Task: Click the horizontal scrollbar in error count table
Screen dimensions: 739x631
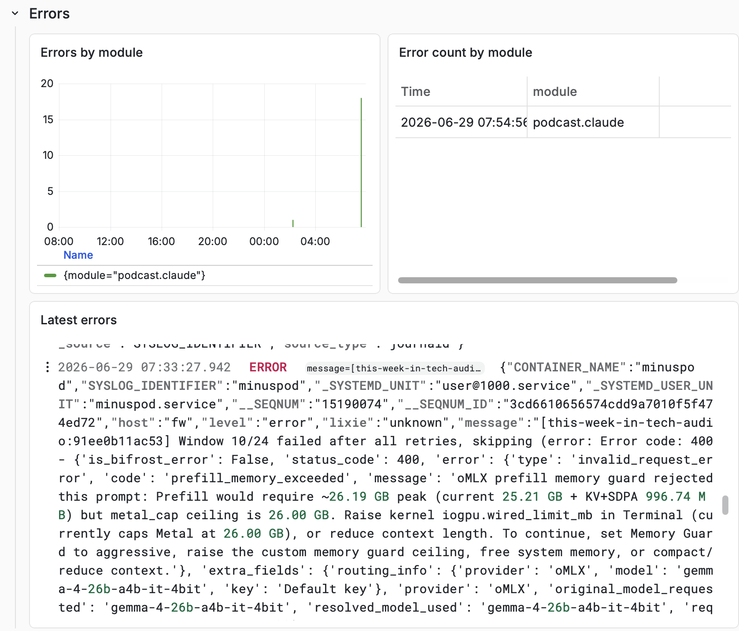Action: (537, 280)
